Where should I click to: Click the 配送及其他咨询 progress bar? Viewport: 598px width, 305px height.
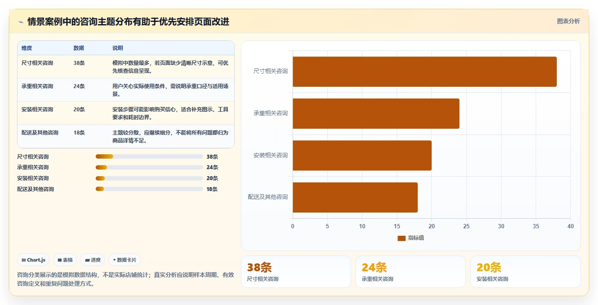pyautogui.click(x=149, y=189)
